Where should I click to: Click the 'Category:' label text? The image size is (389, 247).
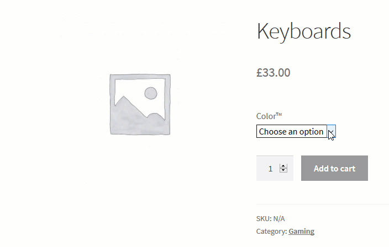[x=272, y=231]
